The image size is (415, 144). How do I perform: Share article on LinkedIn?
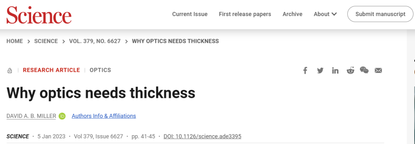(x=335, y=70)
